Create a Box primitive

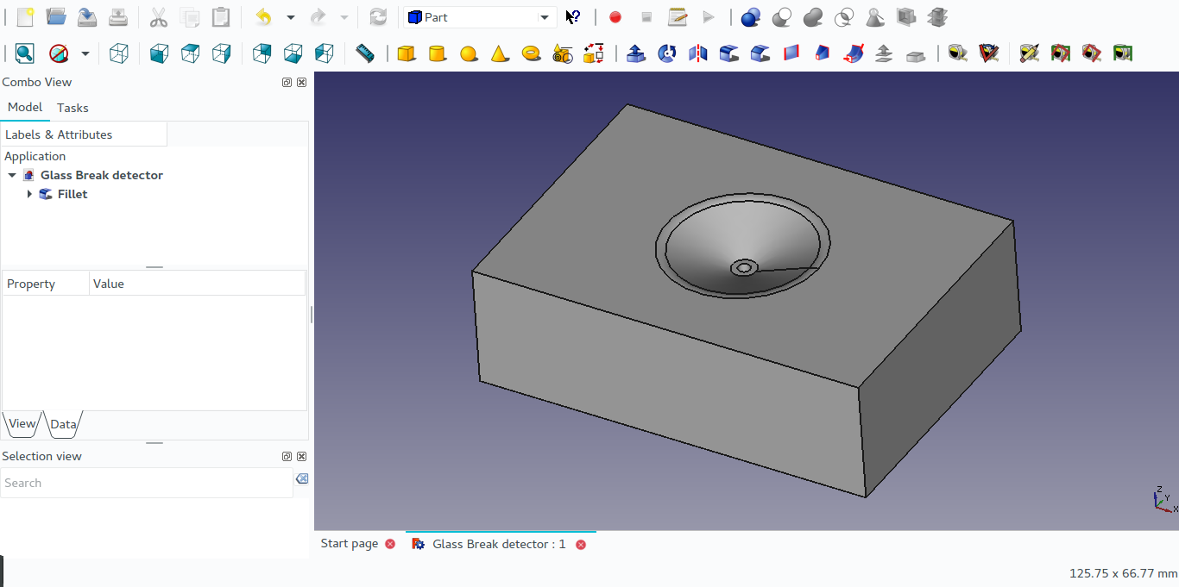[407, 53]
